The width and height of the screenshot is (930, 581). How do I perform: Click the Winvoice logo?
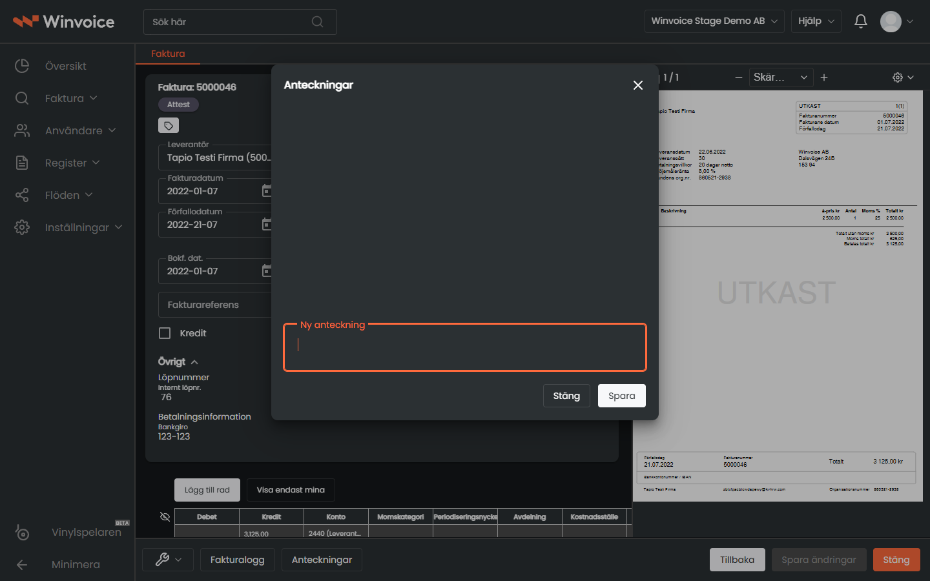coord(63,21)
